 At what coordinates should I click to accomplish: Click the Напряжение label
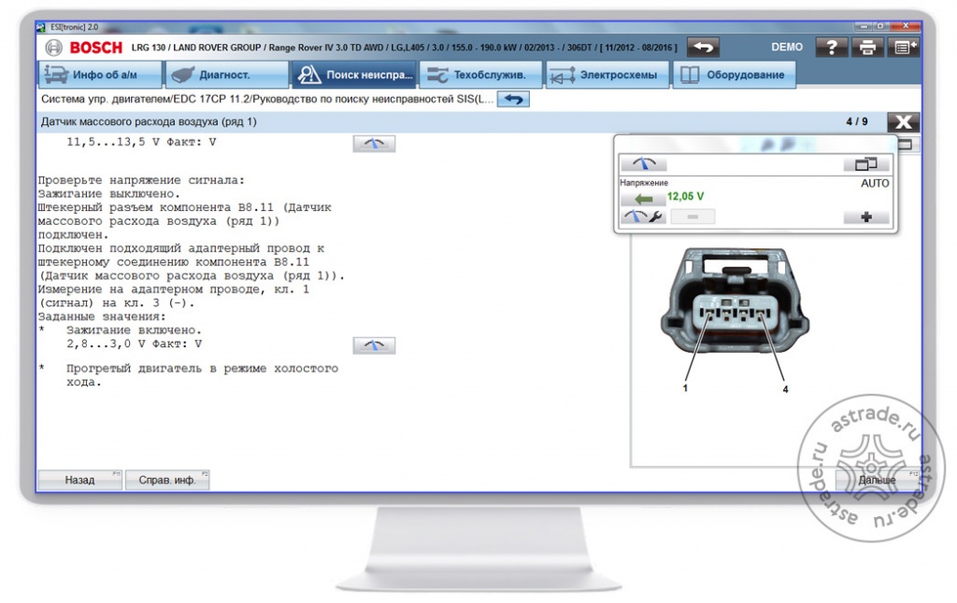(644, 183)
